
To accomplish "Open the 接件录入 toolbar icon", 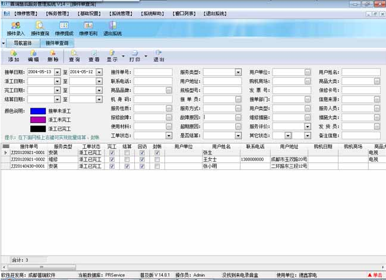I will (x=15, y=29).
